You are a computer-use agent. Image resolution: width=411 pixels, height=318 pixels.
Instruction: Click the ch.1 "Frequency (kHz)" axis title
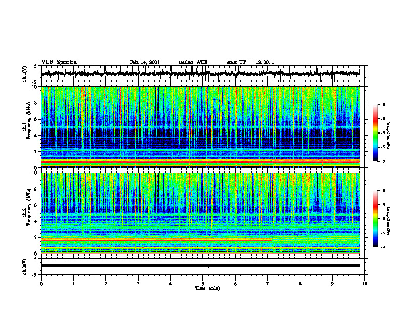tap(29, 121)
